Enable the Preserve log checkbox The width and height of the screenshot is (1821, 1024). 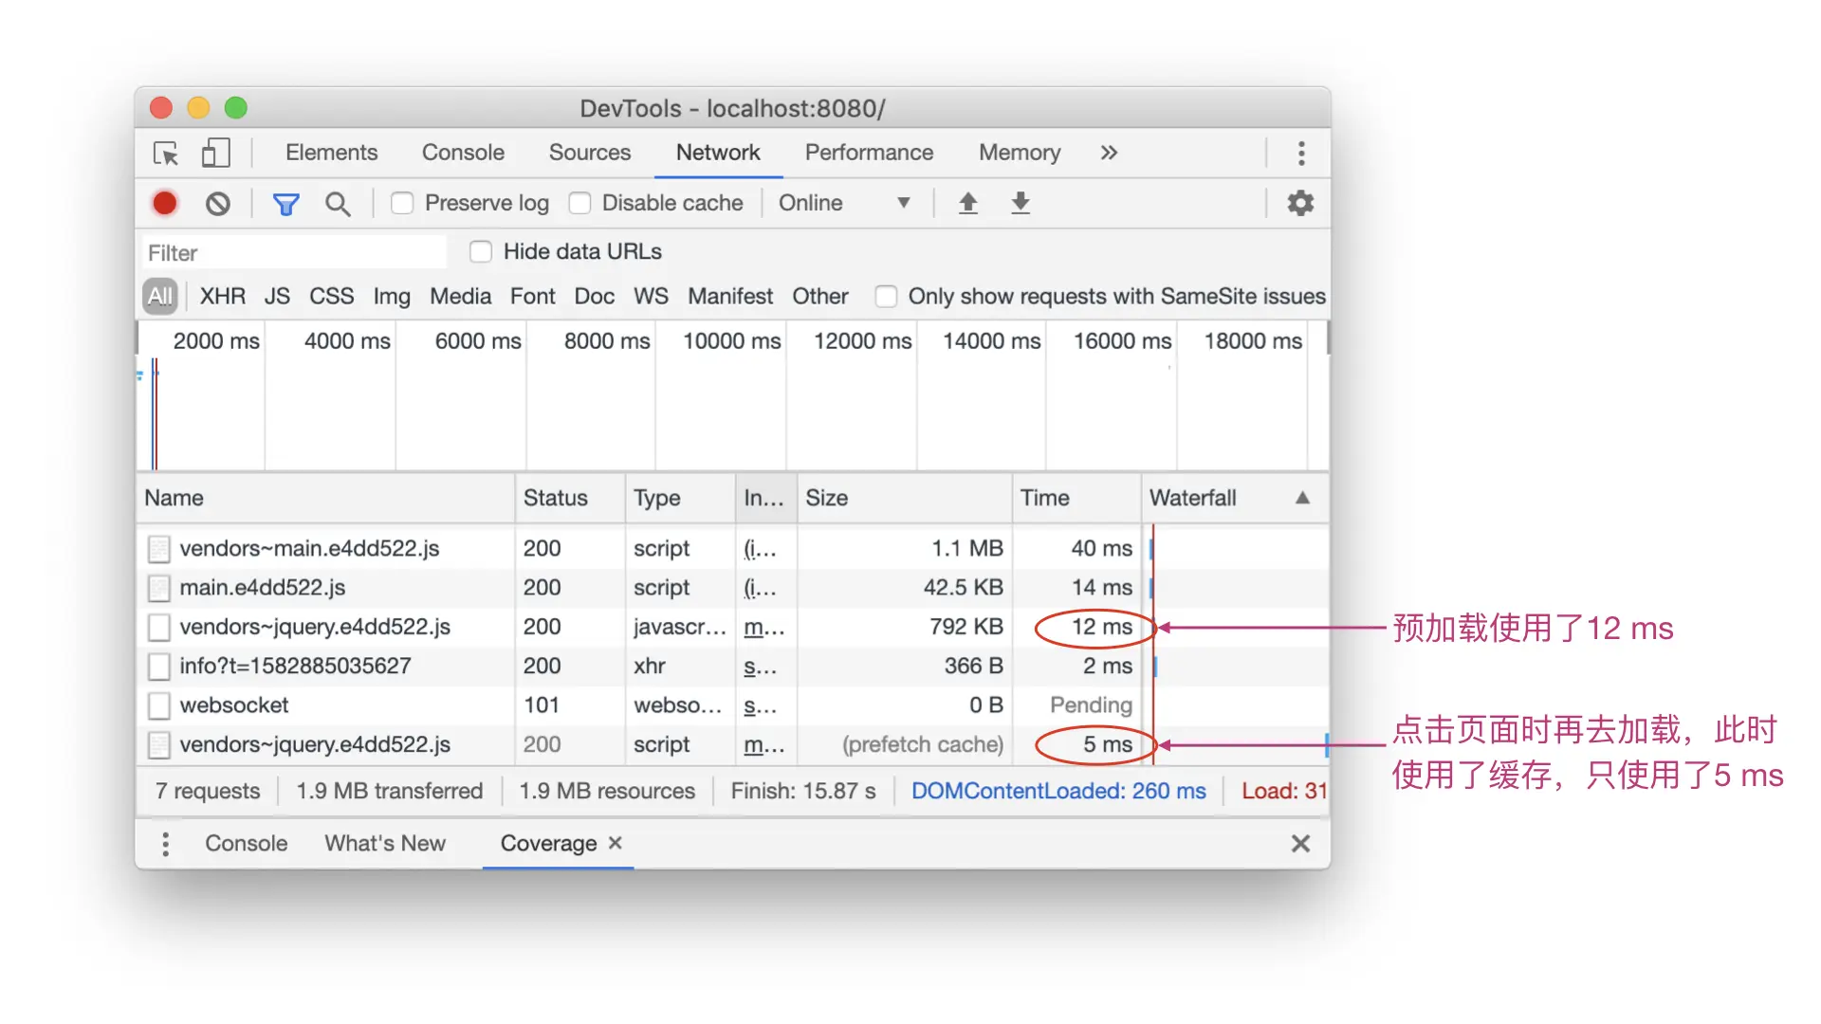coord(402,203)
